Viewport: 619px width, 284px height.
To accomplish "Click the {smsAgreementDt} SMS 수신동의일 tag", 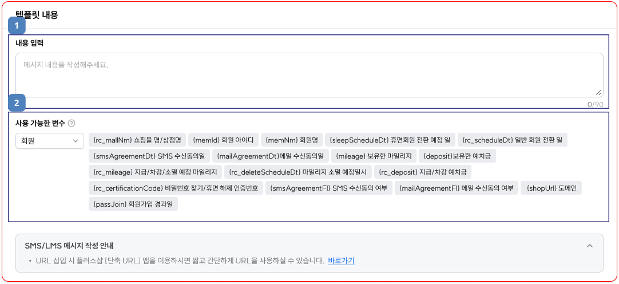I will point(148,156).
